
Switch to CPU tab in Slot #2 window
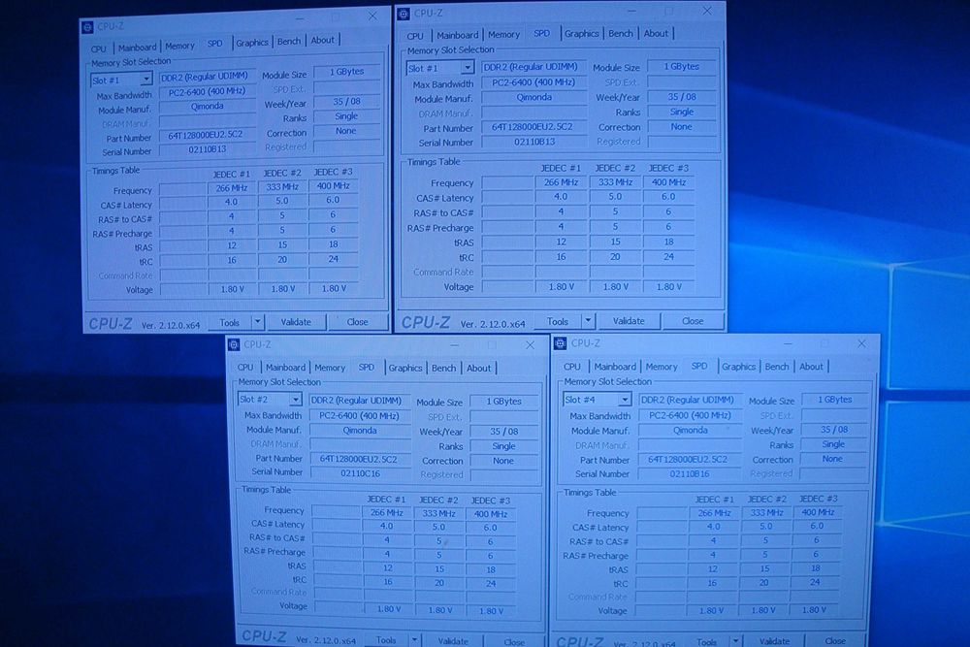point(245,368)
